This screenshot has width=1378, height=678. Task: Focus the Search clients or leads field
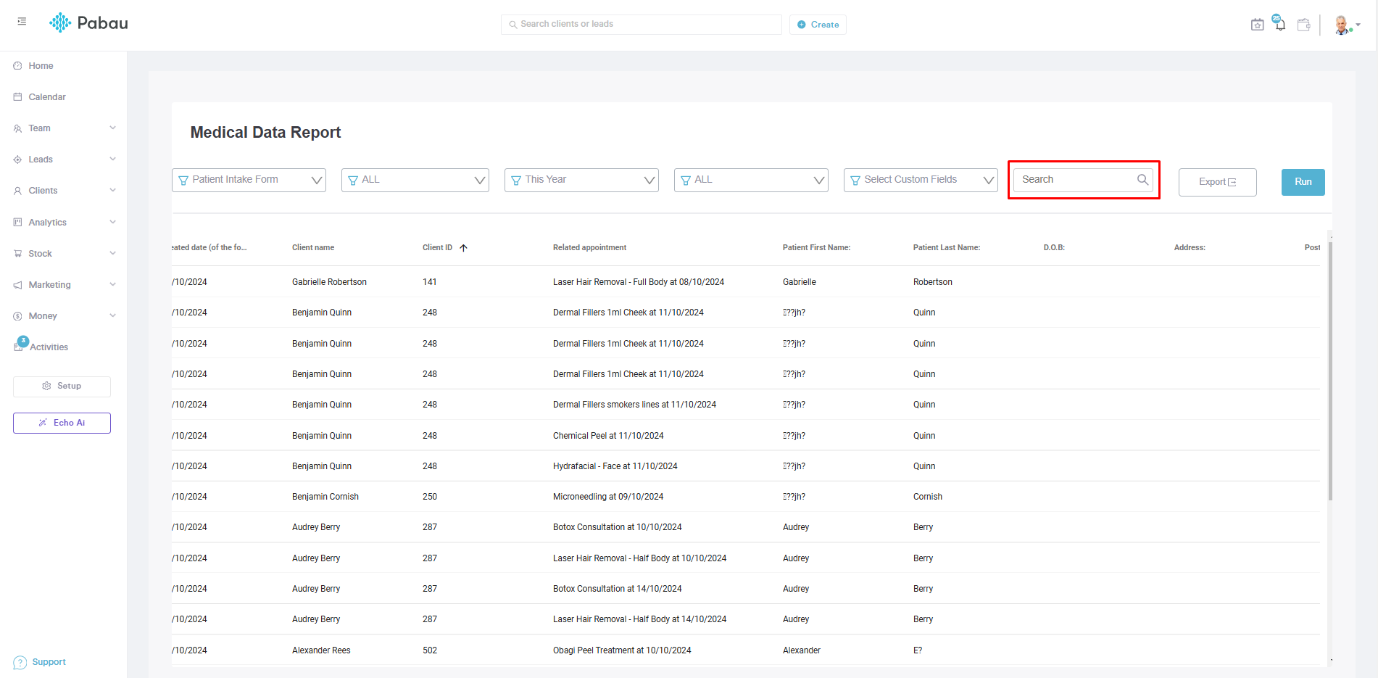pos(641,25)
